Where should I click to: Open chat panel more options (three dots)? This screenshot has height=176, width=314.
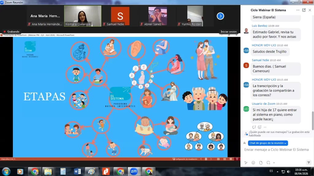click(x=298, y=10)
